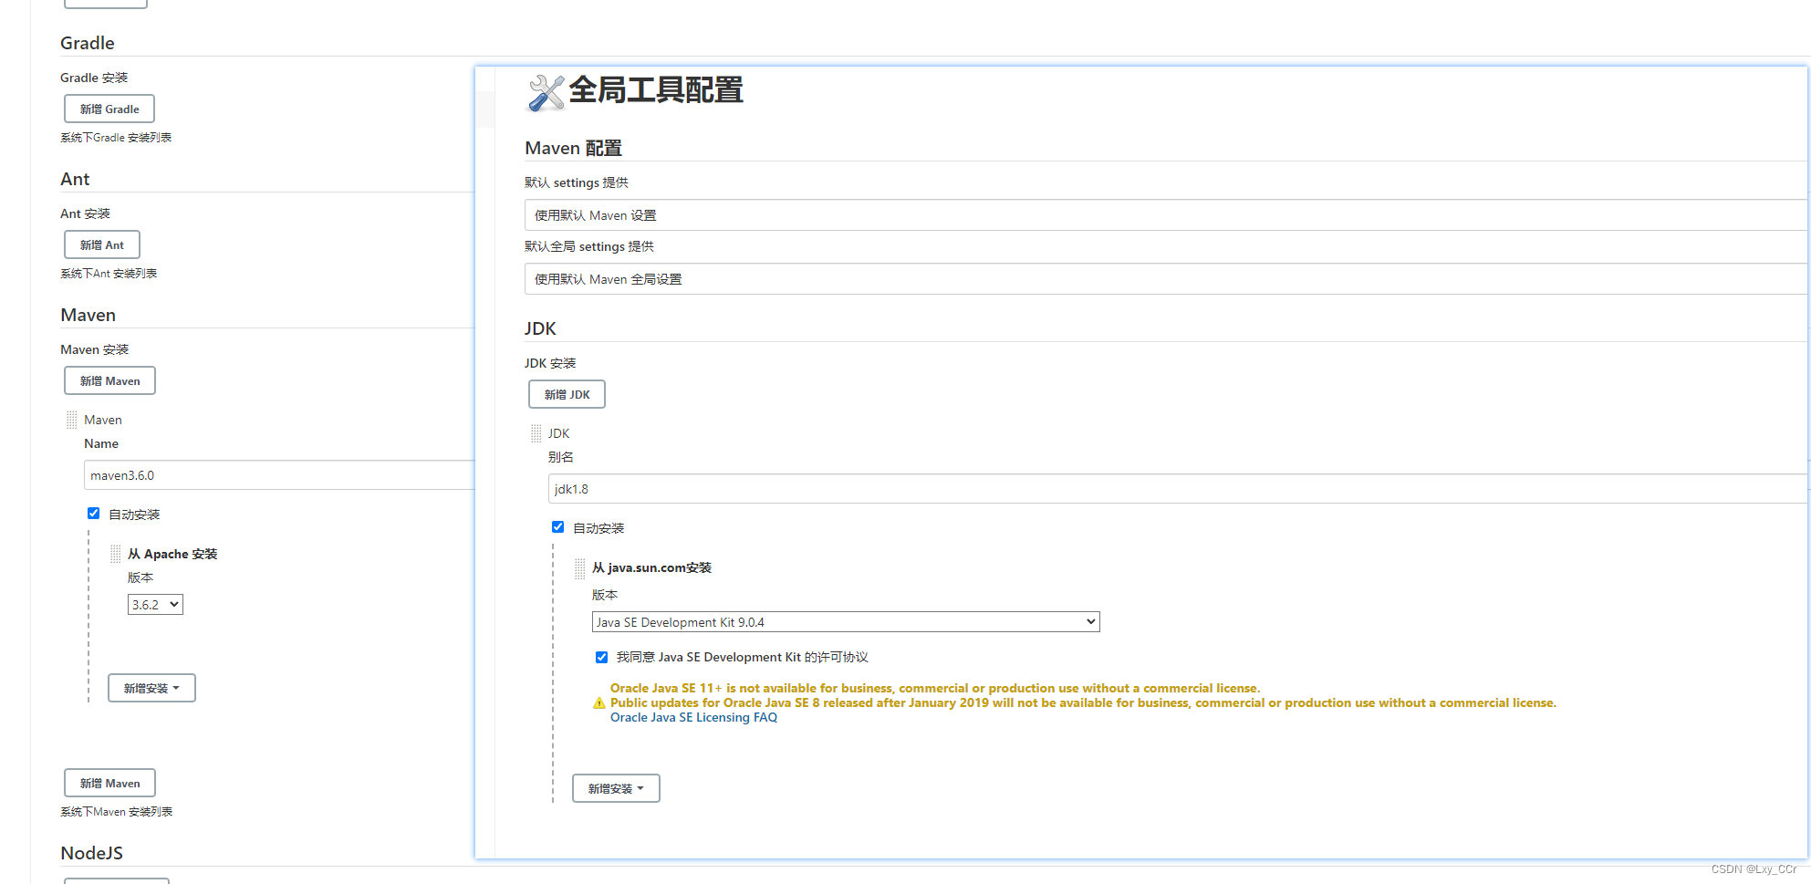Toggle Java SE license agreement checkbox
This screenshot has height=884, width=1811.
coord(601,657)
